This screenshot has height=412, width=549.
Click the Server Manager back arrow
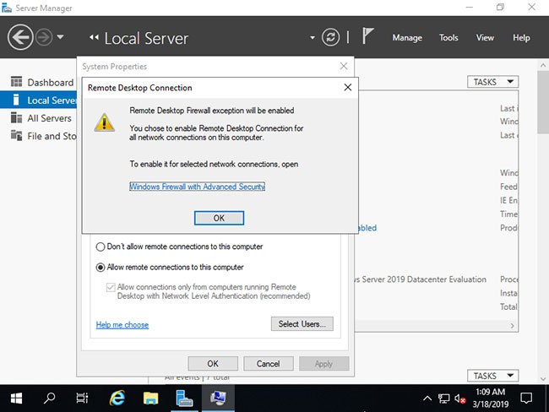point(20,37)
